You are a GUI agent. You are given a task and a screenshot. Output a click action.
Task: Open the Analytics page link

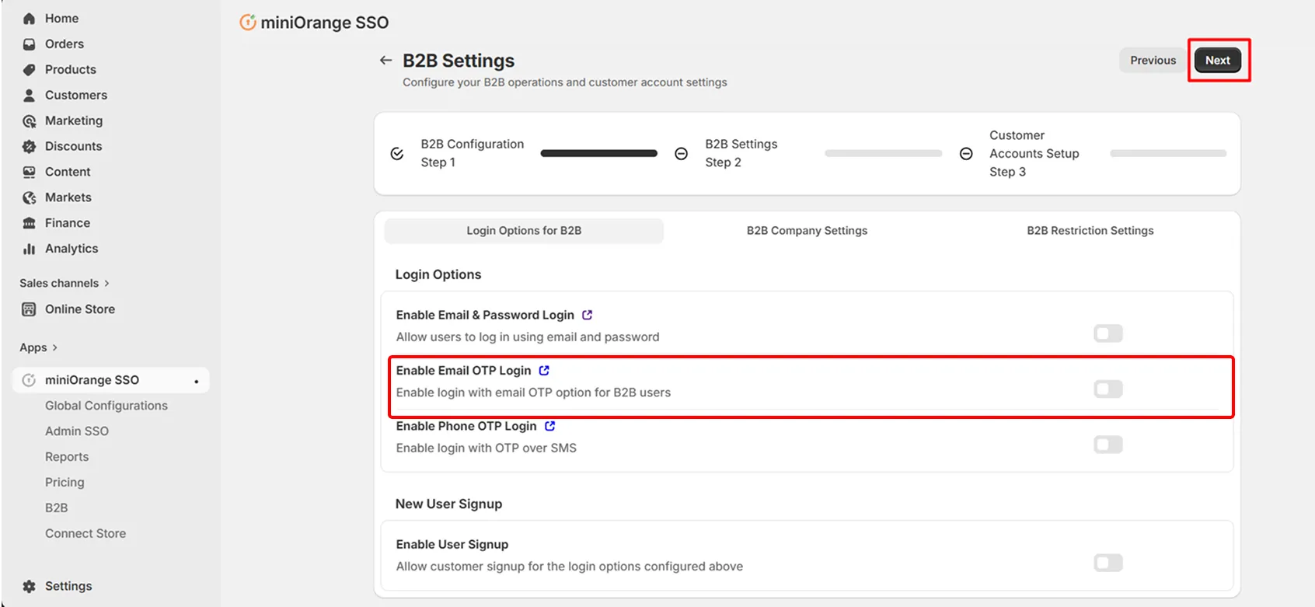72,249
